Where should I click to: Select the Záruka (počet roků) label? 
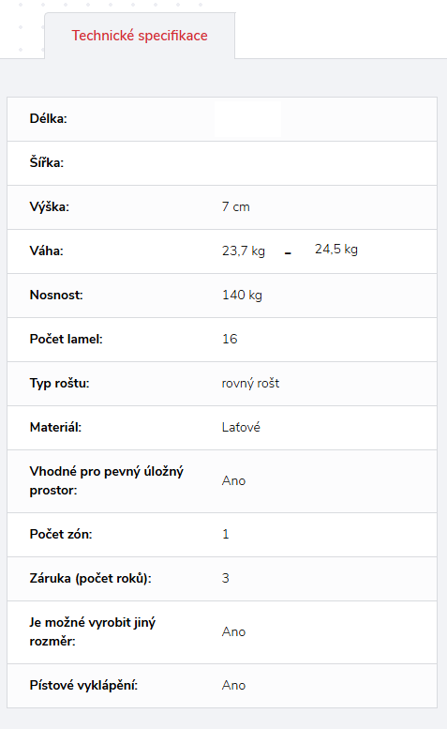tap(91, 578)
